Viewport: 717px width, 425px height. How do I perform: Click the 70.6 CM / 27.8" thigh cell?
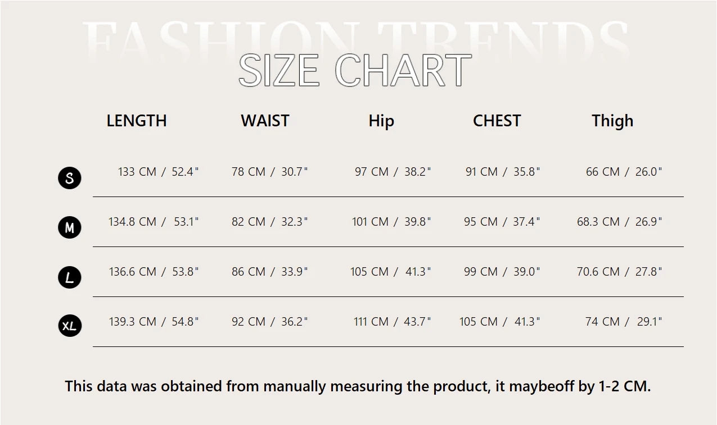(620, 272)
